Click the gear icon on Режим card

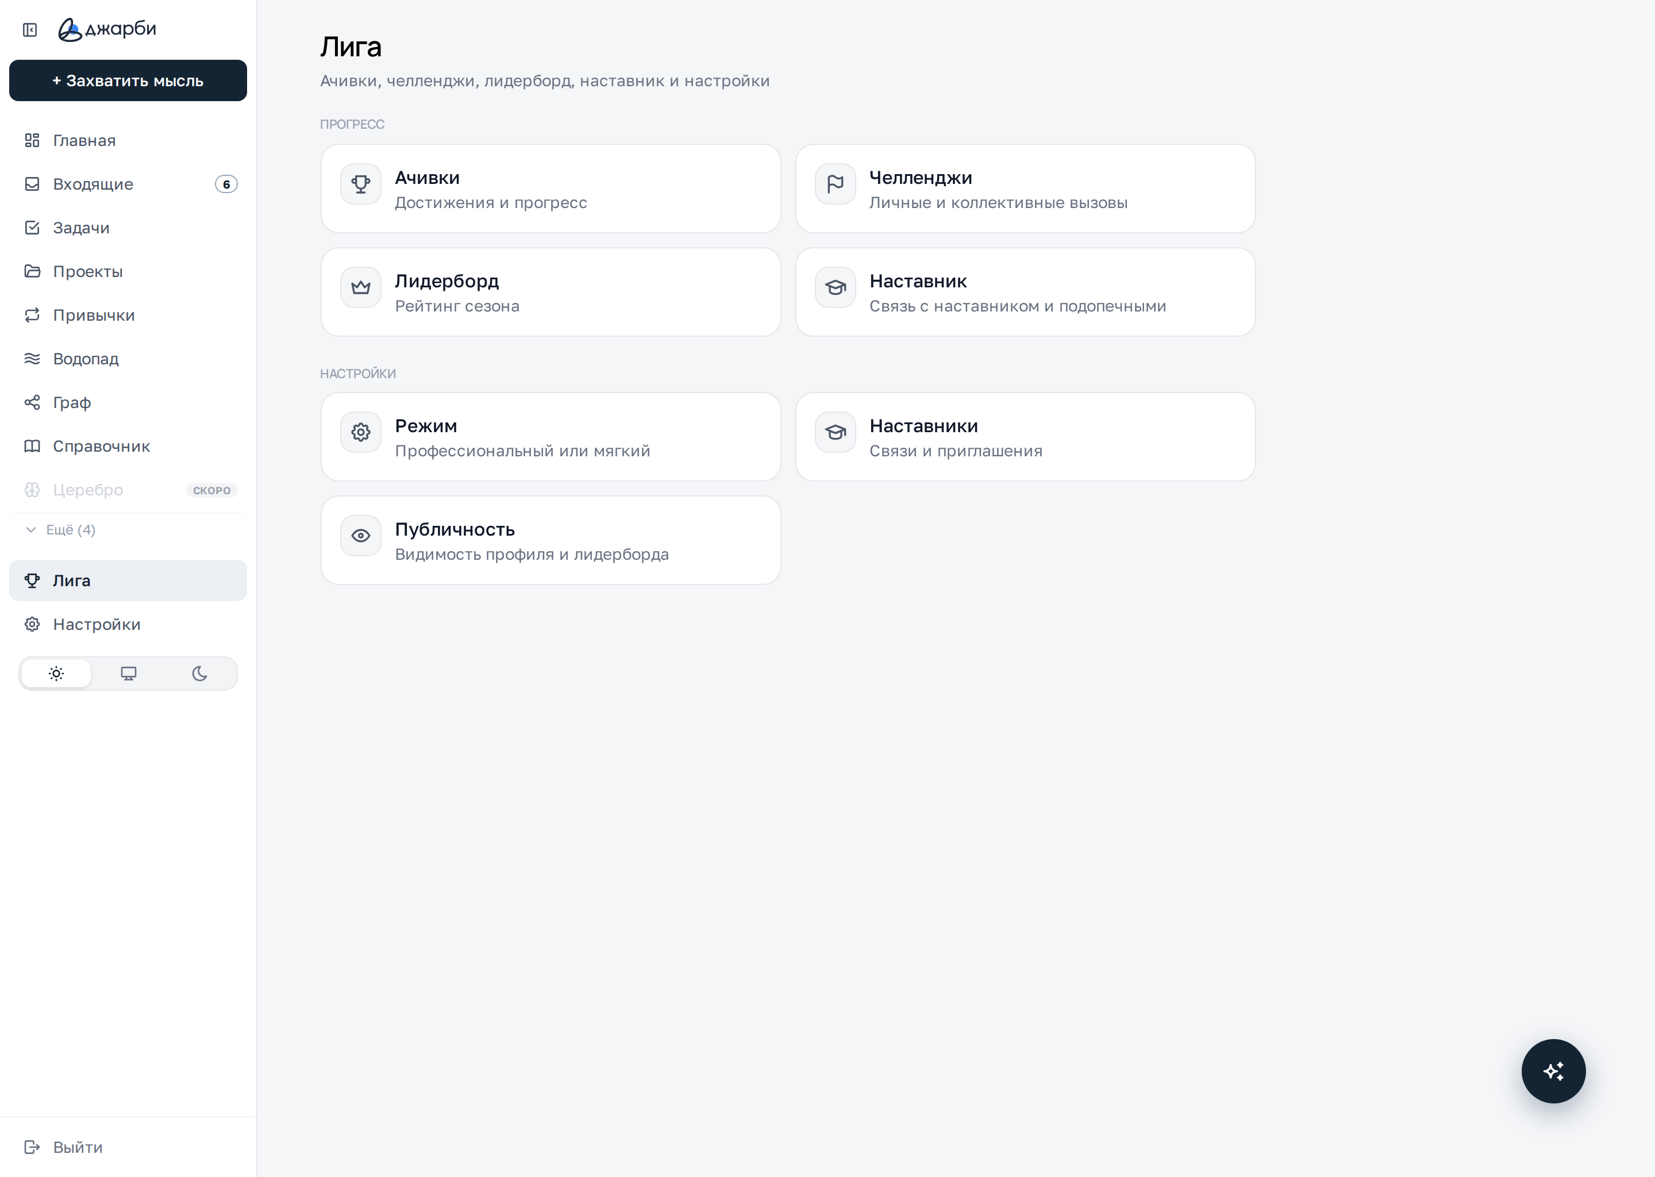[x=361, y=433]
